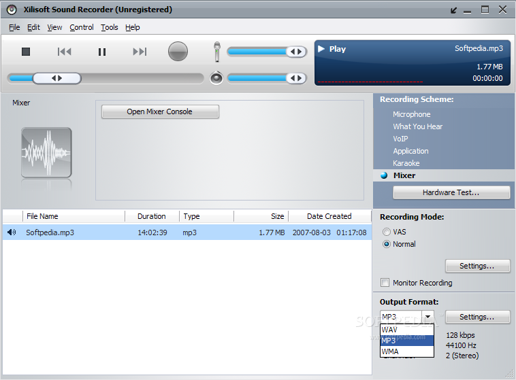Collapse the output format dropdown arrow
Image resolution: width=516 pixels, height=380 pixels.
click(428, 317)
